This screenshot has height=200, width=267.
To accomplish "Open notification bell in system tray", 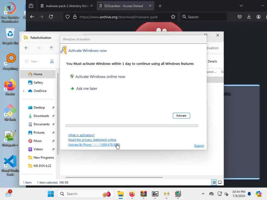I will pos(249,194).
